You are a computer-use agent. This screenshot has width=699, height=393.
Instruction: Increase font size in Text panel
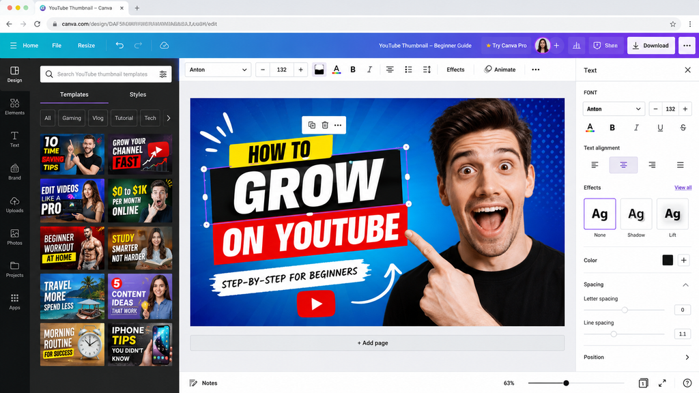pos(685,108)
